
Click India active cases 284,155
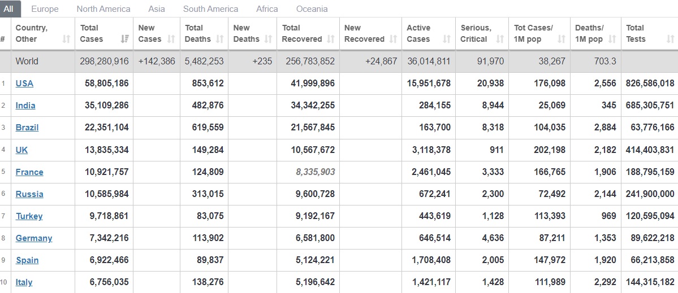point(434,106)
